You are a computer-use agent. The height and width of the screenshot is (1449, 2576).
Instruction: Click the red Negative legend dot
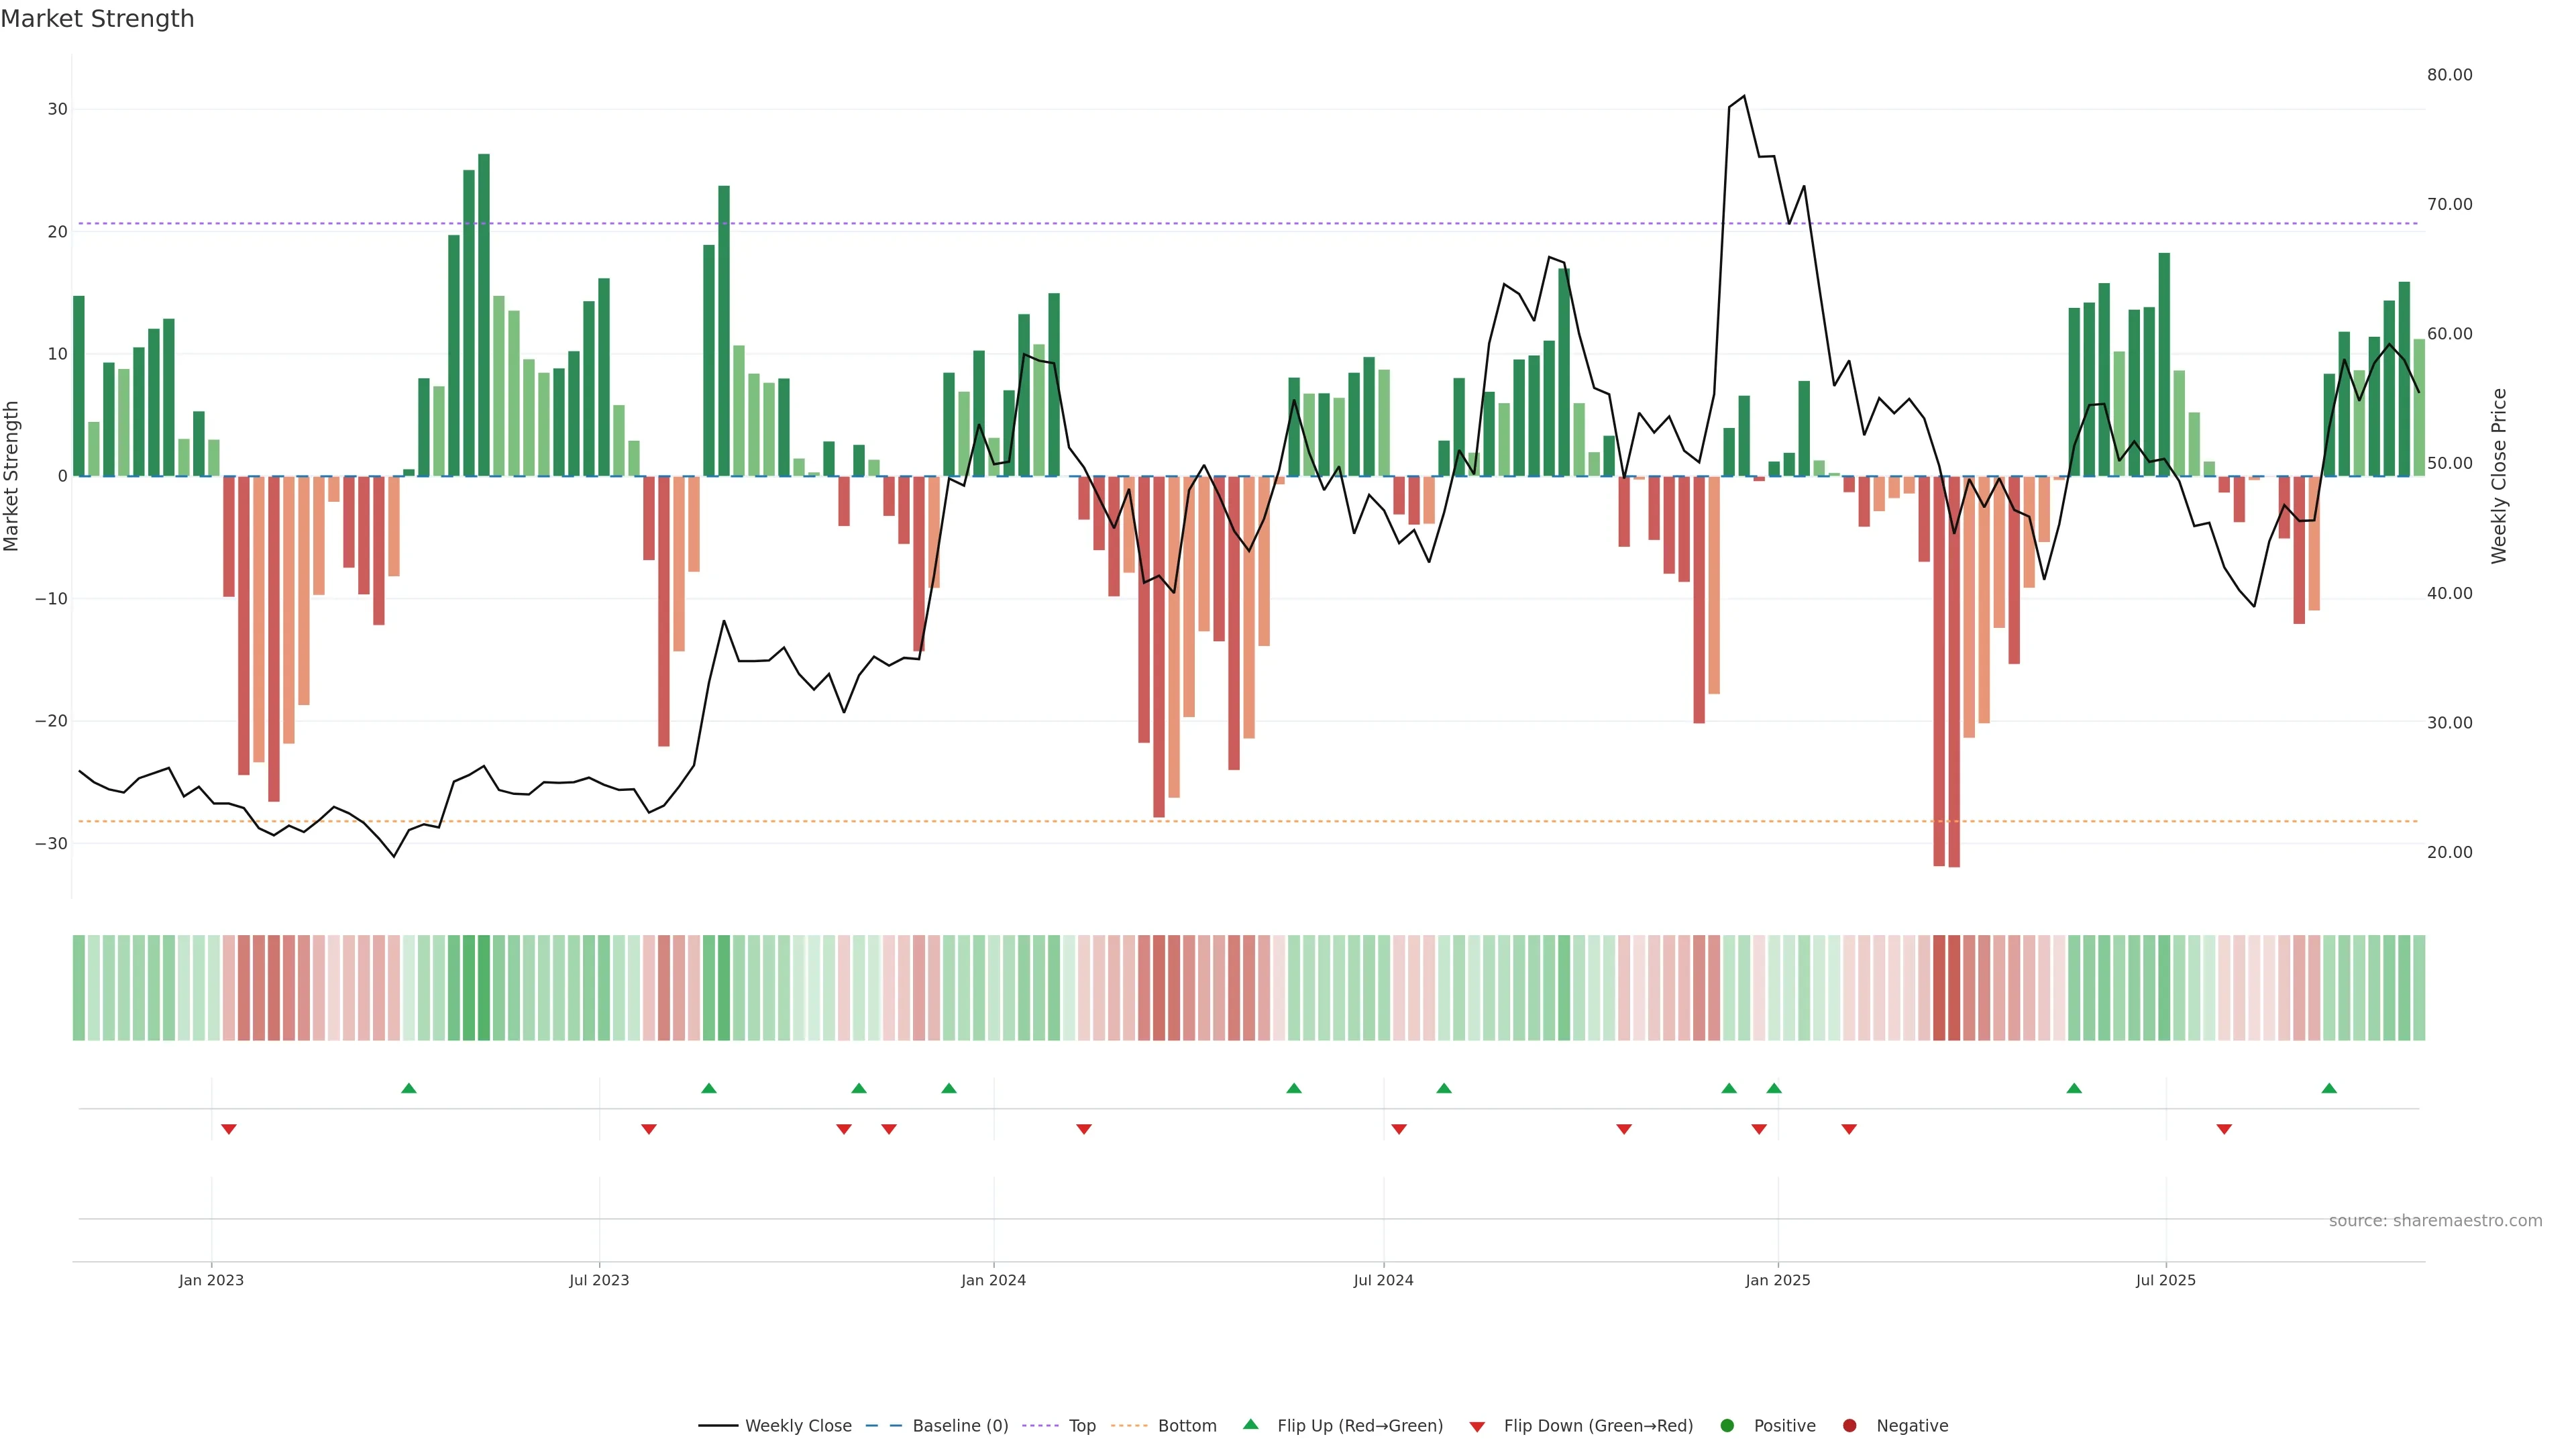pyautogui.click(x=1849, y=1426)
